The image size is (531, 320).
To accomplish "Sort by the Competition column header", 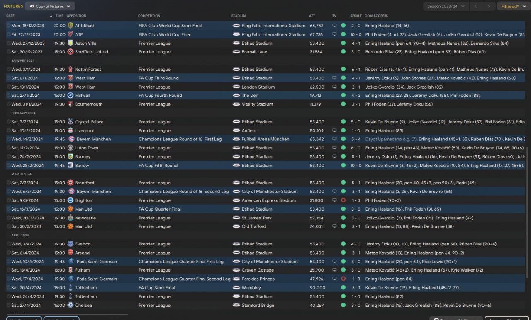I will pyautogui.click(x=149, y=16).
